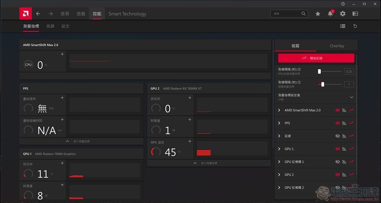Click the help question mark in title bar

coord(343,4)
